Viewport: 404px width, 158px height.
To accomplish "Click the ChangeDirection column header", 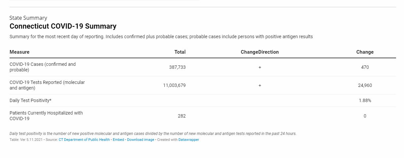I will coord(260,52).
